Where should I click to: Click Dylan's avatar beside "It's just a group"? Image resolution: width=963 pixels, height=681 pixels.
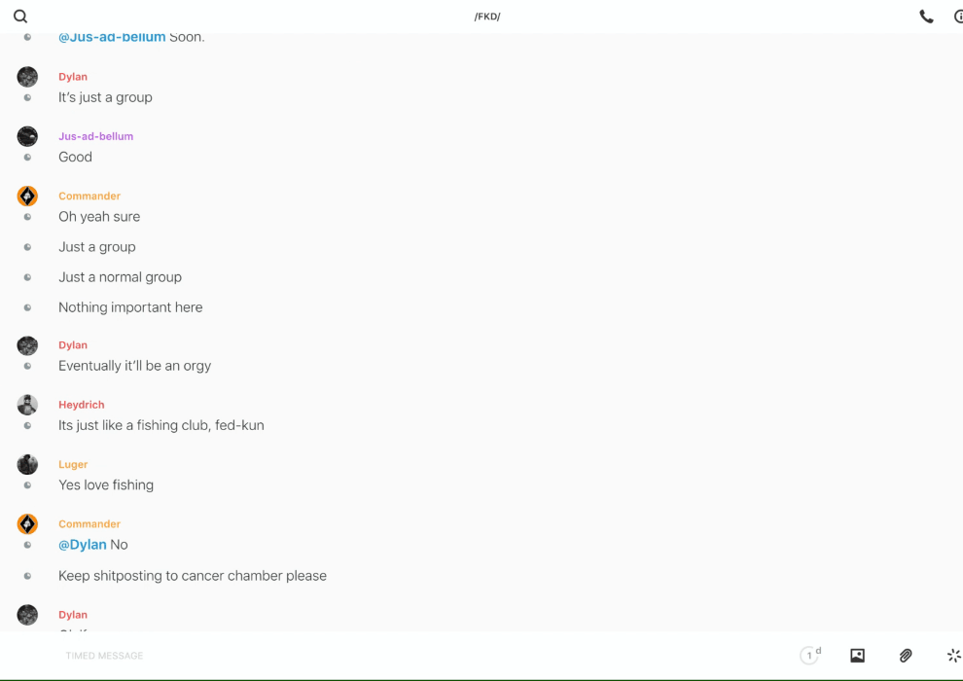tap(27, 77)
